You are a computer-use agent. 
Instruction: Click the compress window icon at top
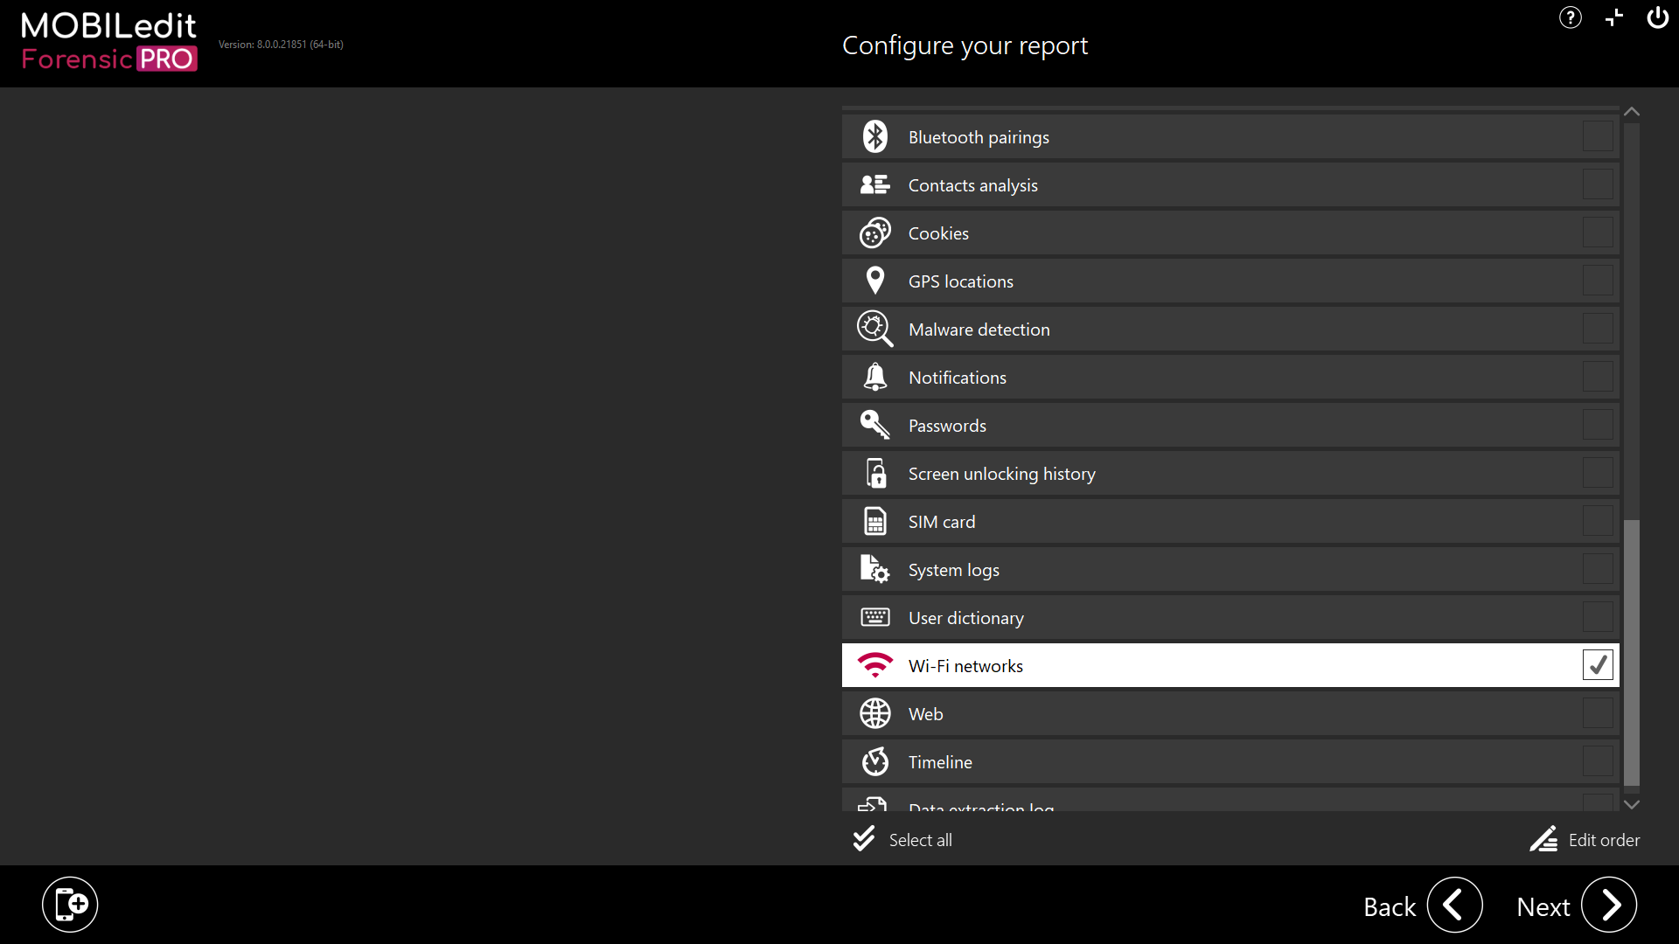click(x=1613, y=17)
